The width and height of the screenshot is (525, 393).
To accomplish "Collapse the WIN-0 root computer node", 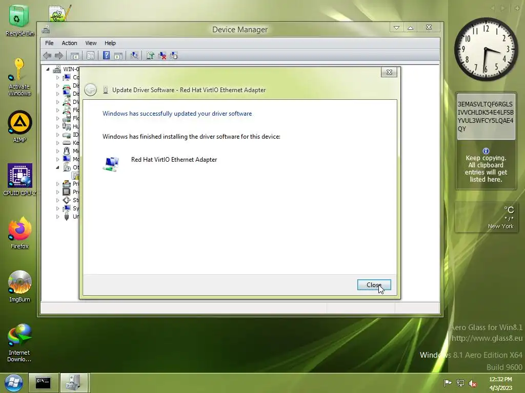I will click(48, 69).
